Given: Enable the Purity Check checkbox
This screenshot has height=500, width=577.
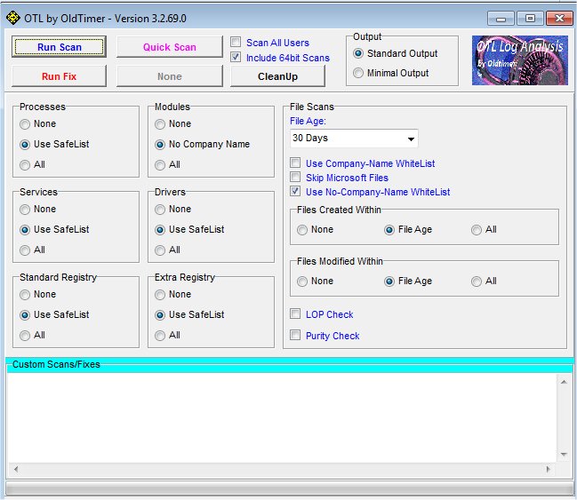Looking at the screenshot, I should (296, 336).
